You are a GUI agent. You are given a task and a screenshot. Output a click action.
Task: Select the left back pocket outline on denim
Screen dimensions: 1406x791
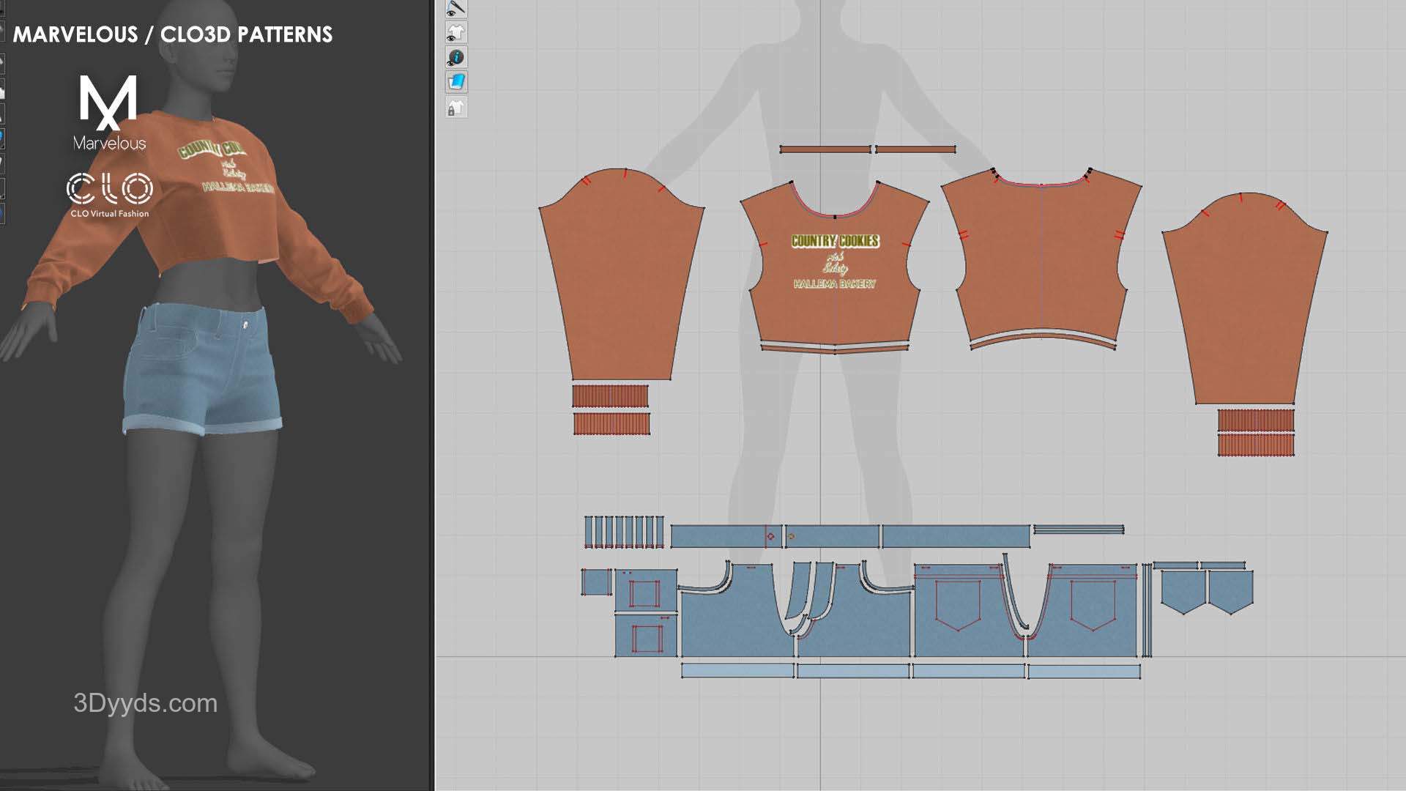pyautogui.click(x=957, y=604)
